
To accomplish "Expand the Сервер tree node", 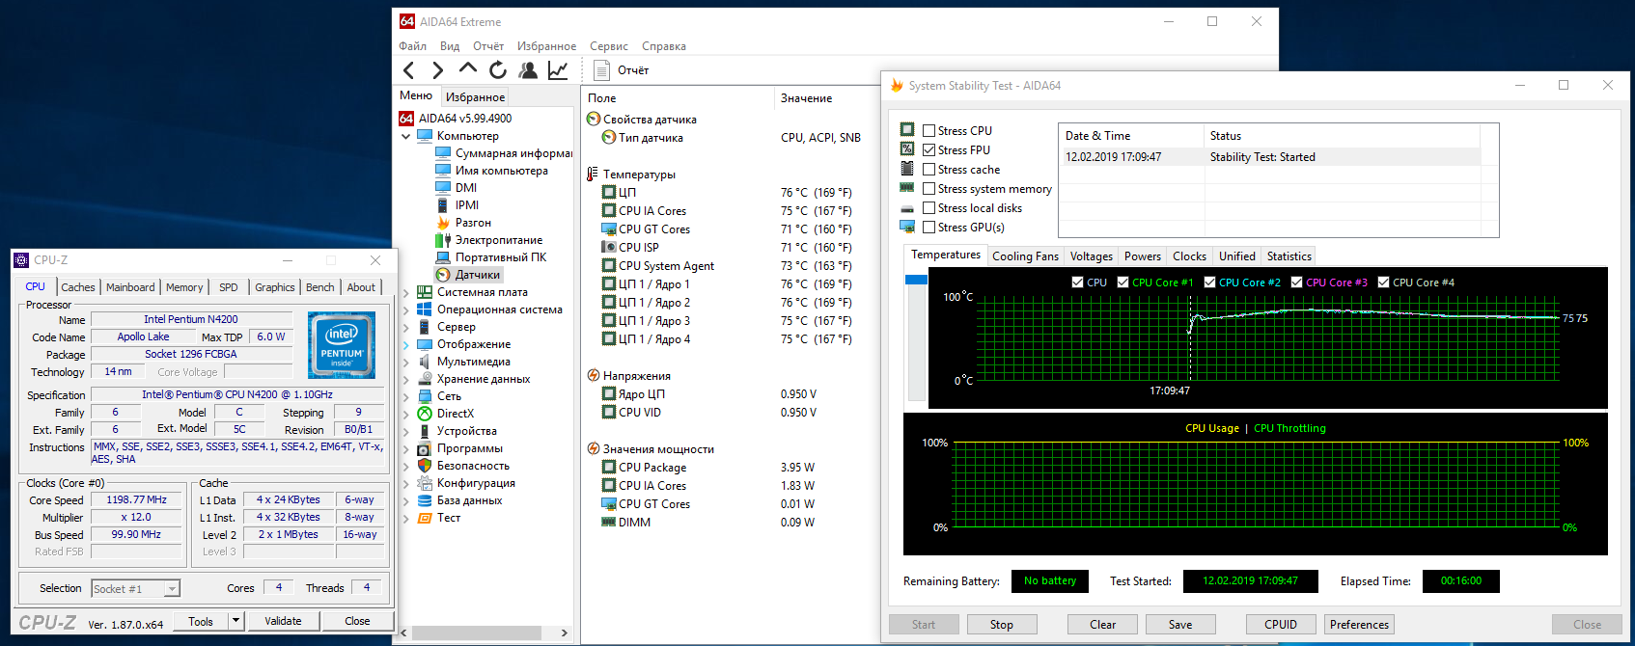I will [x=406, y=327].
